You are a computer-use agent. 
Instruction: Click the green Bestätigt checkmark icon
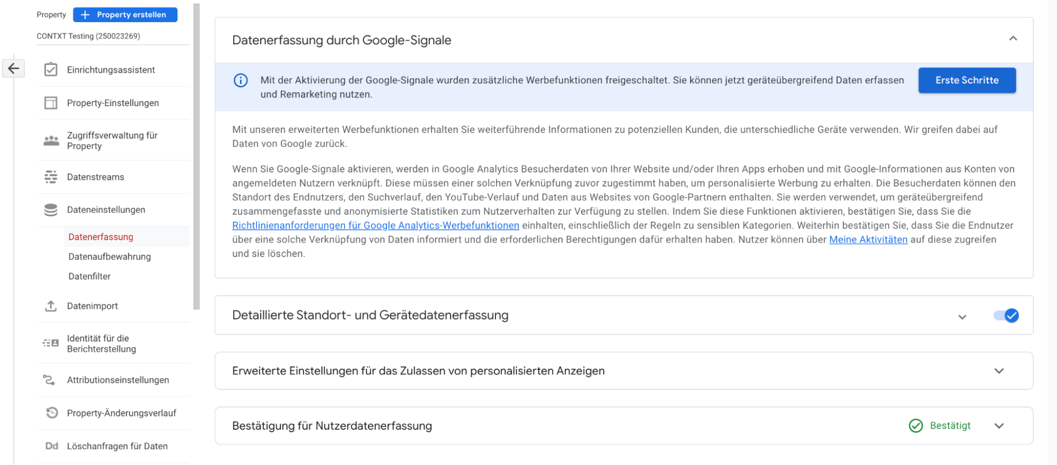[915, 425]
